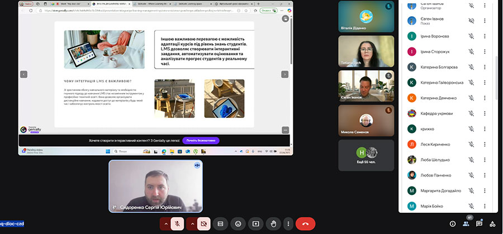Open options for Люба Шелудько
The height and width of the screenshot is (234, 503).
(485, 160)
